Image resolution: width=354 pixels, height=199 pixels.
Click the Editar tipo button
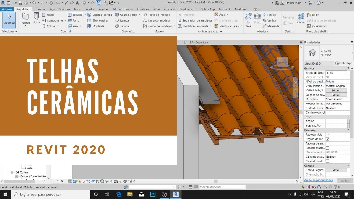(344, 63)
